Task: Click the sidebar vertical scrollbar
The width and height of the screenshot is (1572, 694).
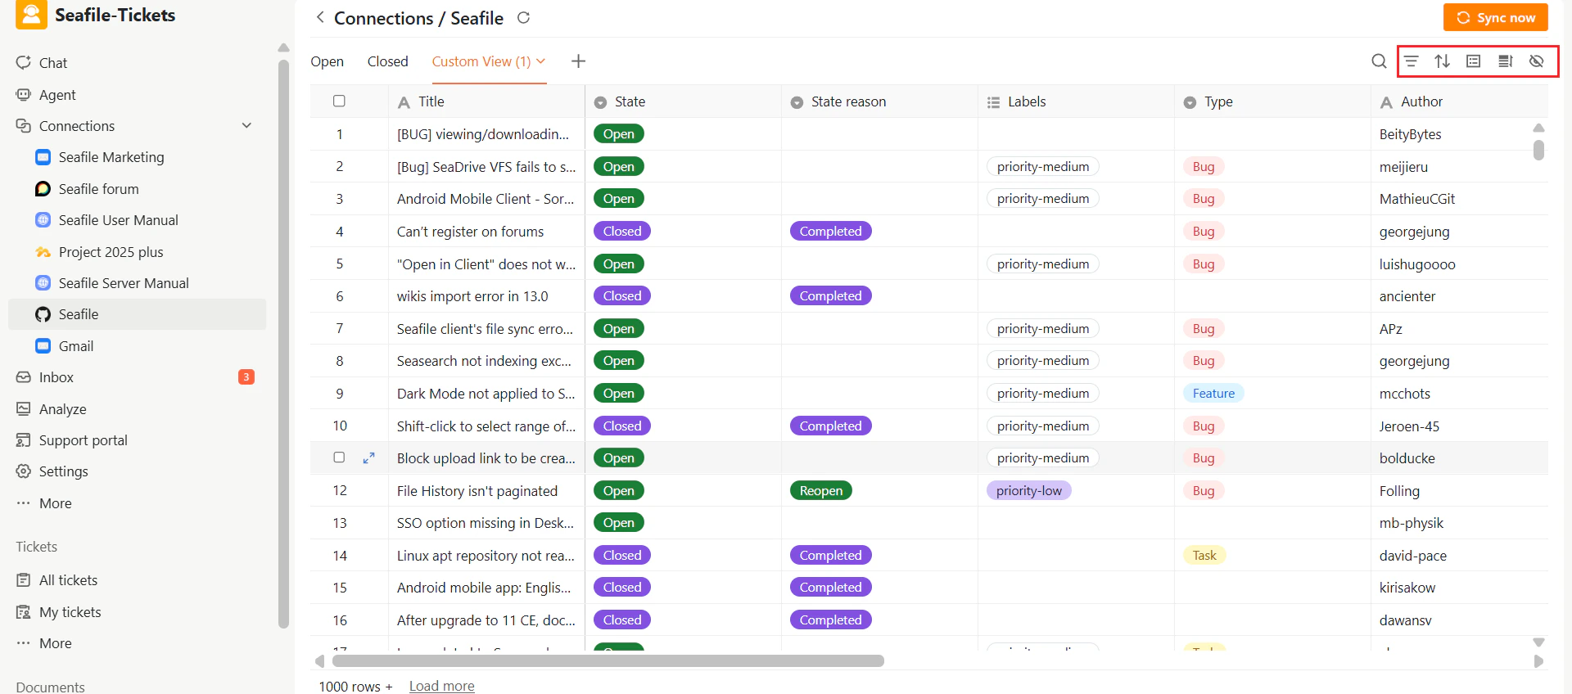Action: point(283,344)
